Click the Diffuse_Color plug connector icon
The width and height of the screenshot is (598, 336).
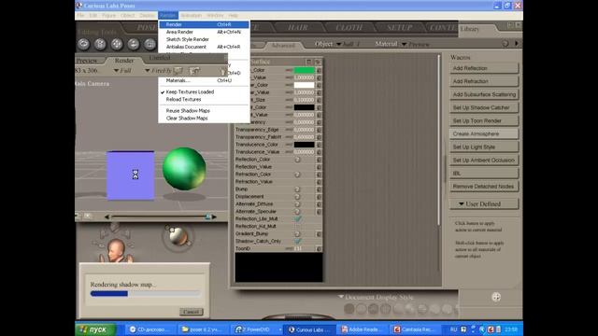click(x=319, y=70)
